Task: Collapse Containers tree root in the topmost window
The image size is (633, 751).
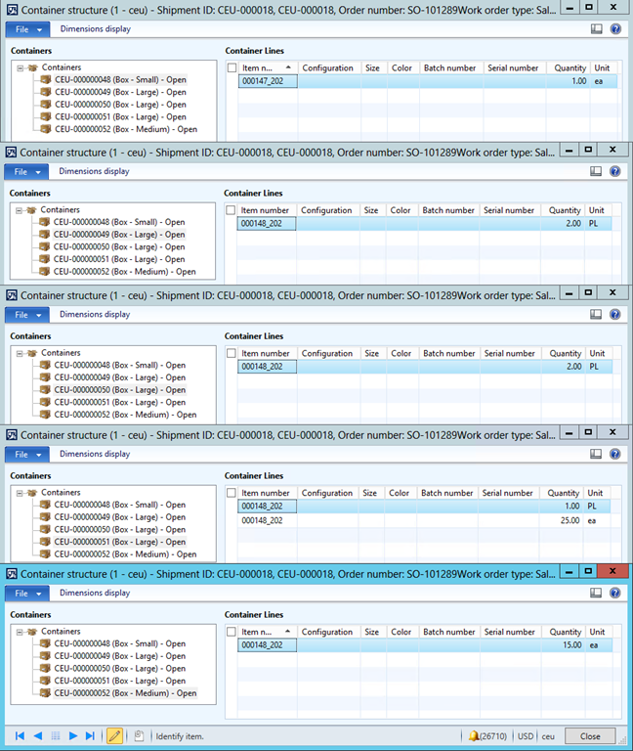Action: point(21,67)
